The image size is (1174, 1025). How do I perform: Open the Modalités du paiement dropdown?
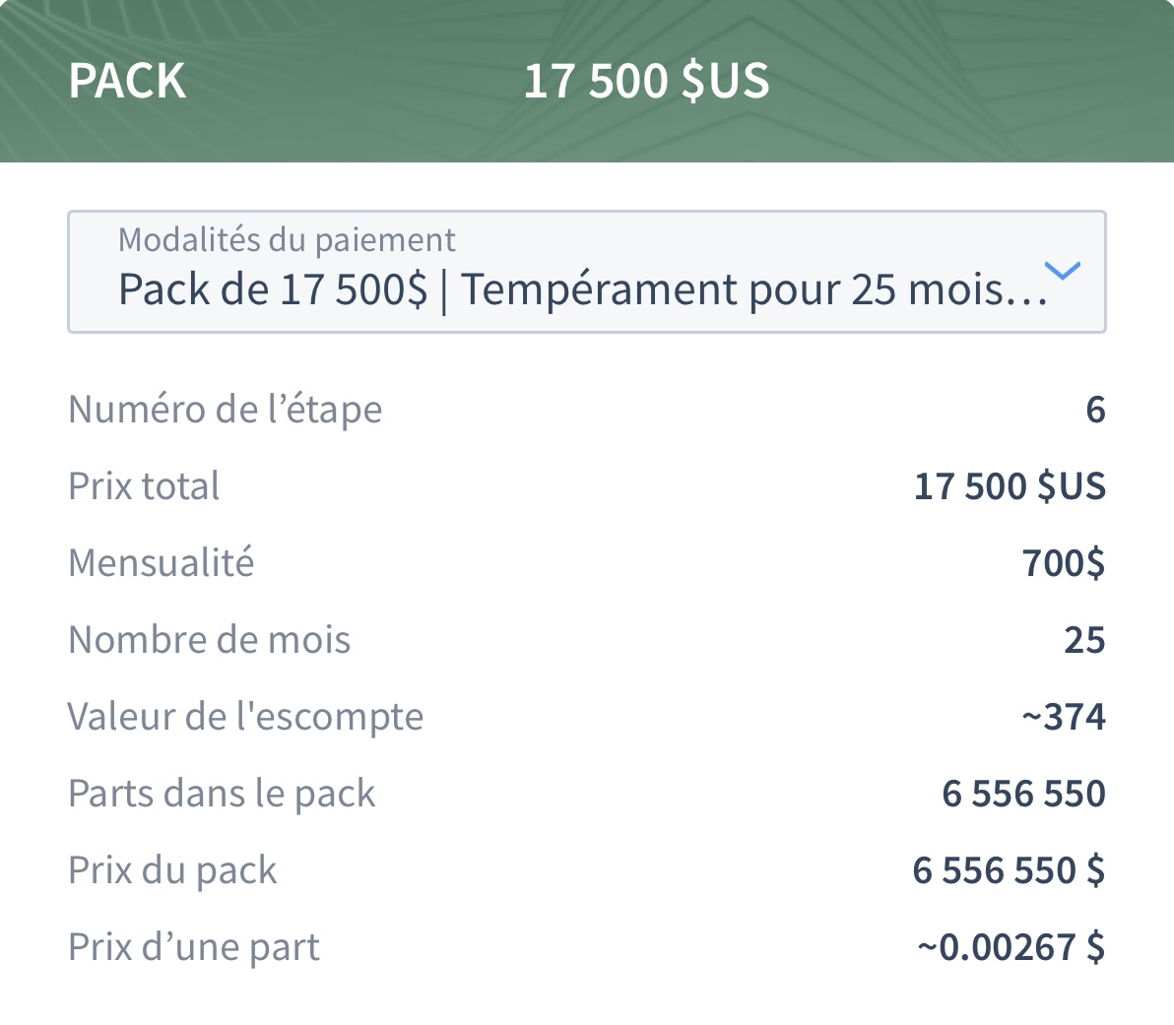click(x=586, y=272)
